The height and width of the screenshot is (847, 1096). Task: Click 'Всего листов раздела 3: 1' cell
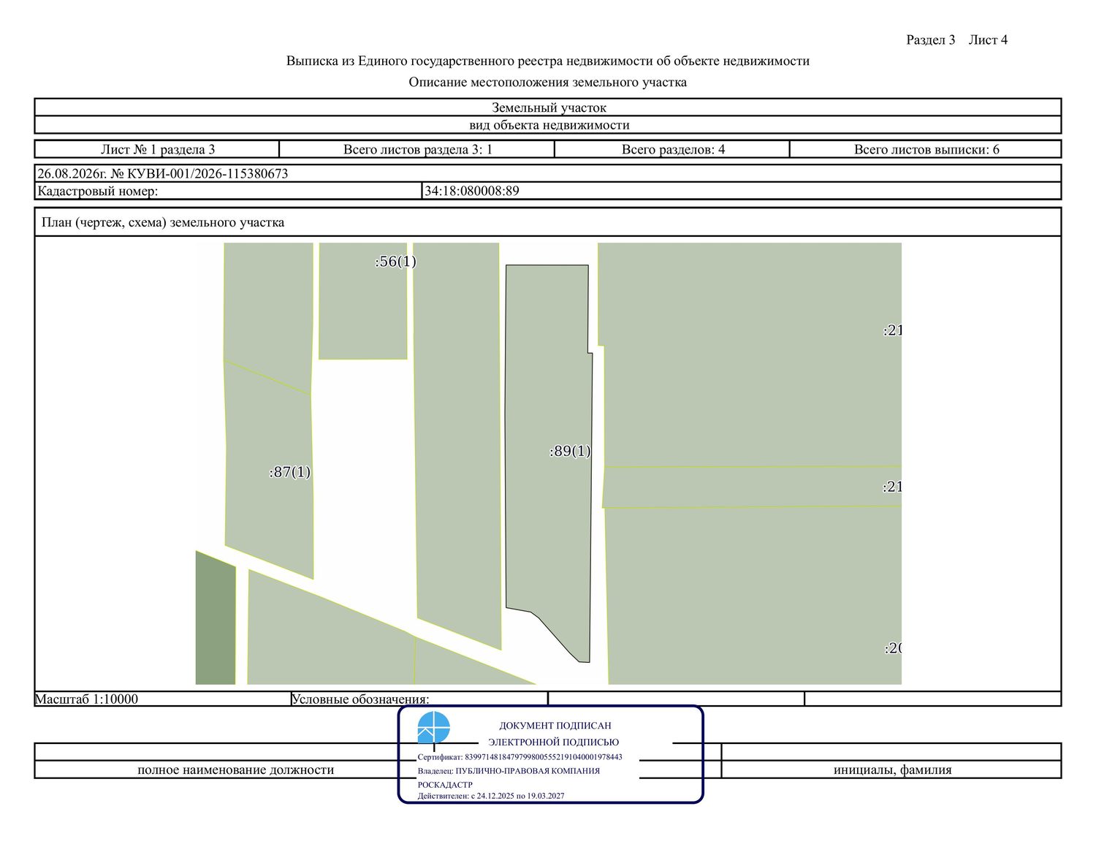[x=417, y=149]
